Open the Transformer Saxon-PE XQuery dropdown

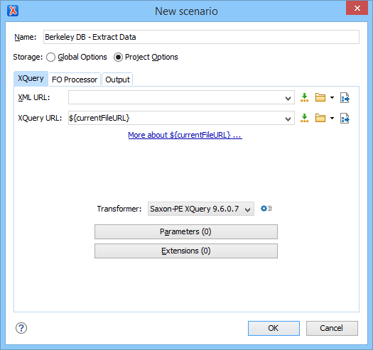tap(201, 209)
